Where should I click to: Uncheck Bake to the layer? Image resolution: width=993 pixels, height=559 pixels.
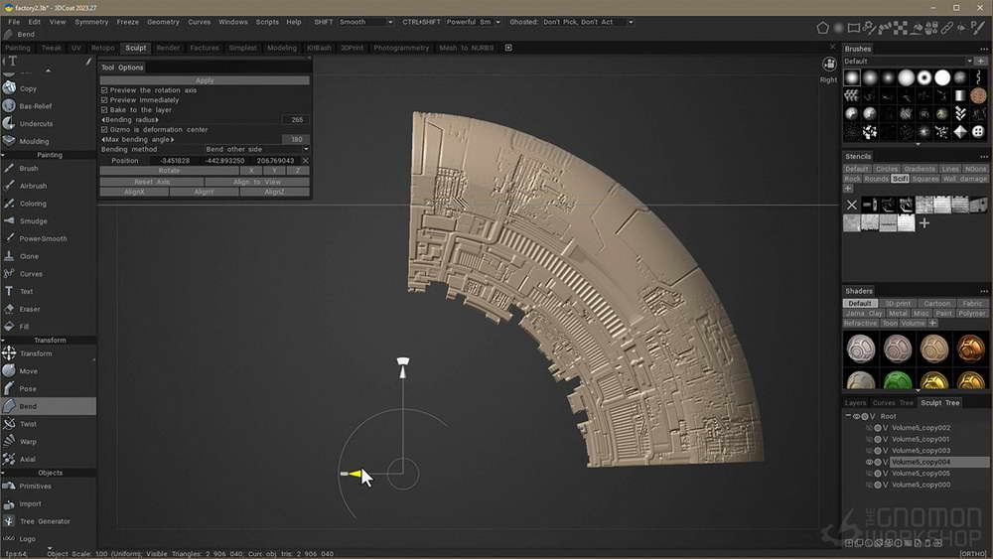coord(104,110)
